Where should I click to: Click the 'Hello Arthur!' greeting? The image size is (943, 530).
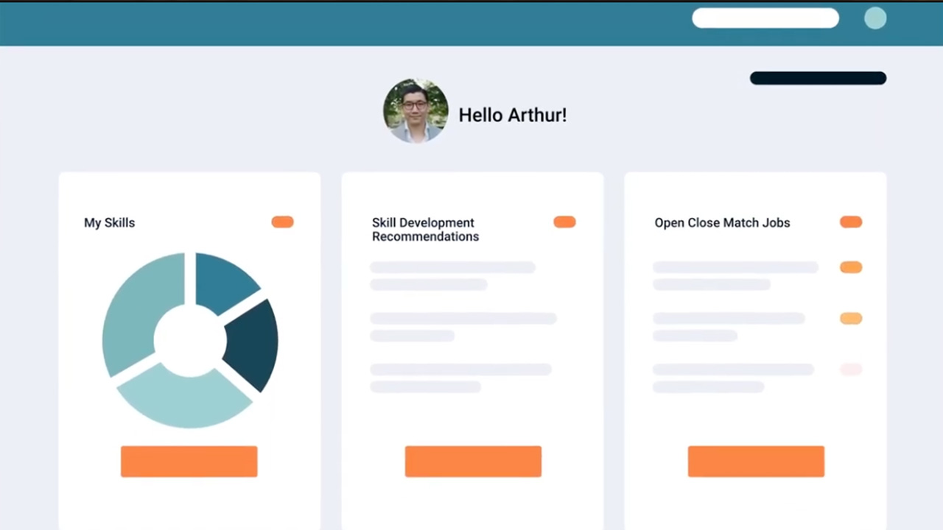[x=513, y=115]
